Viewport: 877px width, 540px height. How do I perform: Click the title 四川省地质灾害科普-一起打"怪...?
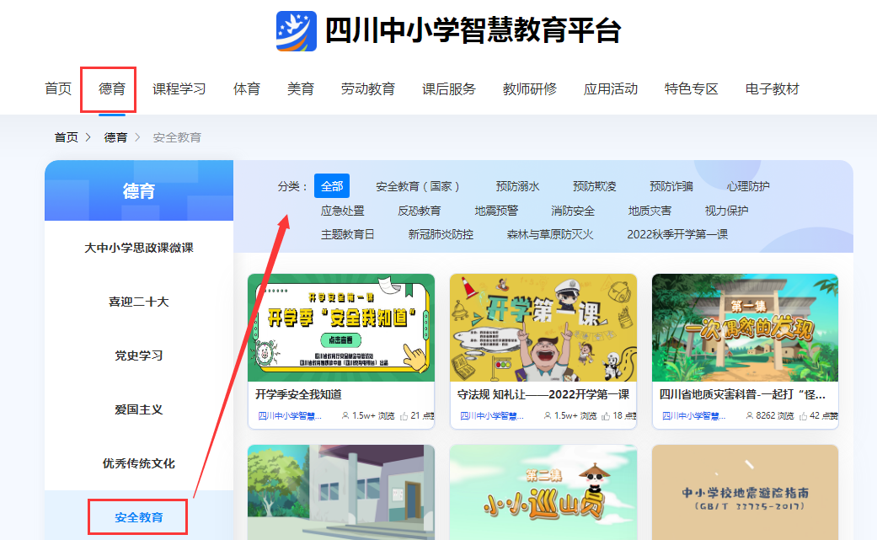pos(742,394)
